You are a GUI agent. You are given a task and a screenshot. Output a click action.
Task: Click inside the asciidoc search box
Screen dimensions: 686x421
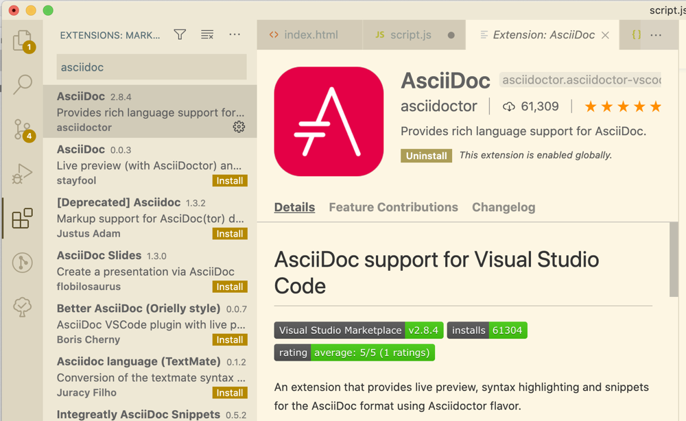pos(151,67)
